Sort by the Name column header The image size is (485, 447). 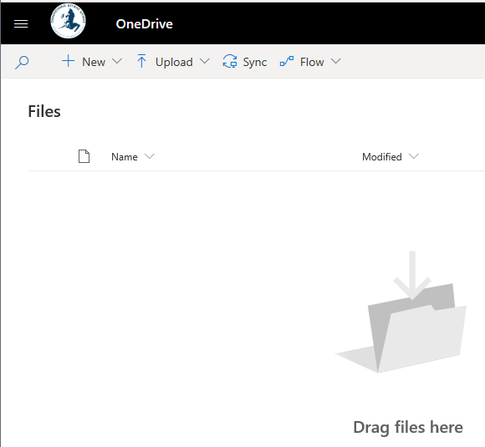point(125,157)
